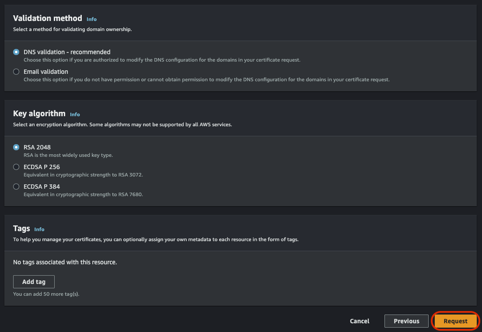482x332 pixels.
Task: Choose the Email validation radio button
Action: 16,72
